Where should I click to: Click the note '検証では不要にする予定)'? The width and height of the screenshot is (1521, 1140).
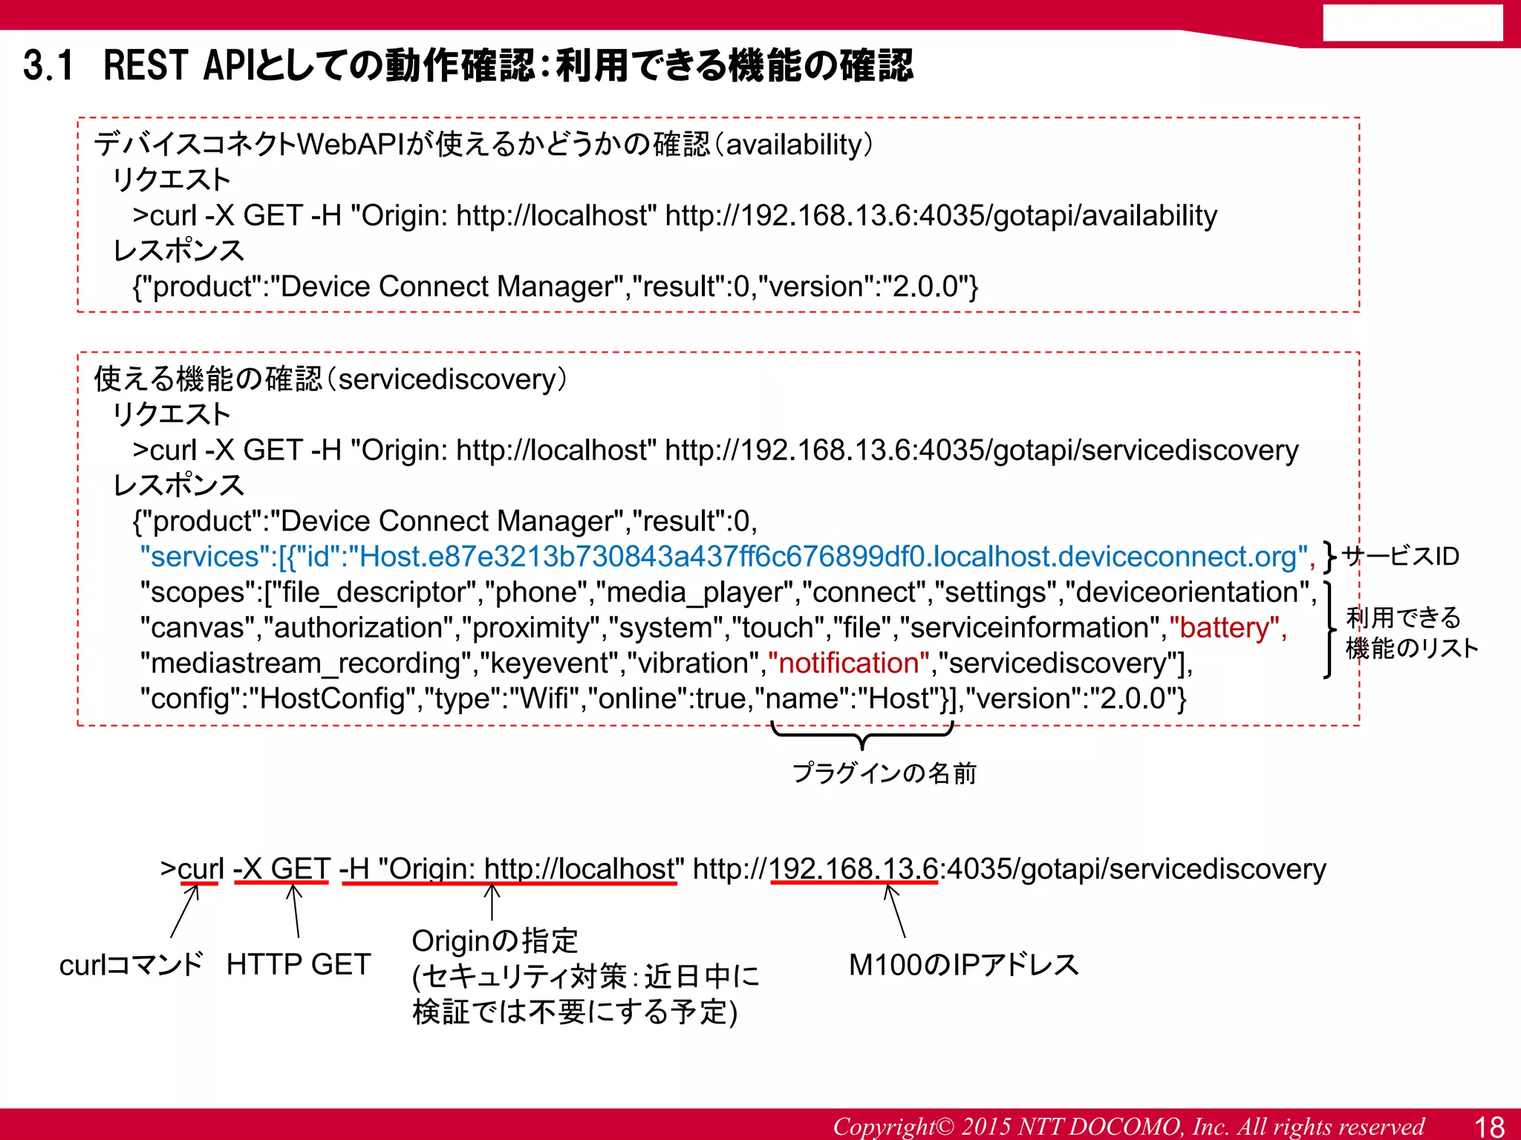coord(575,1012)
